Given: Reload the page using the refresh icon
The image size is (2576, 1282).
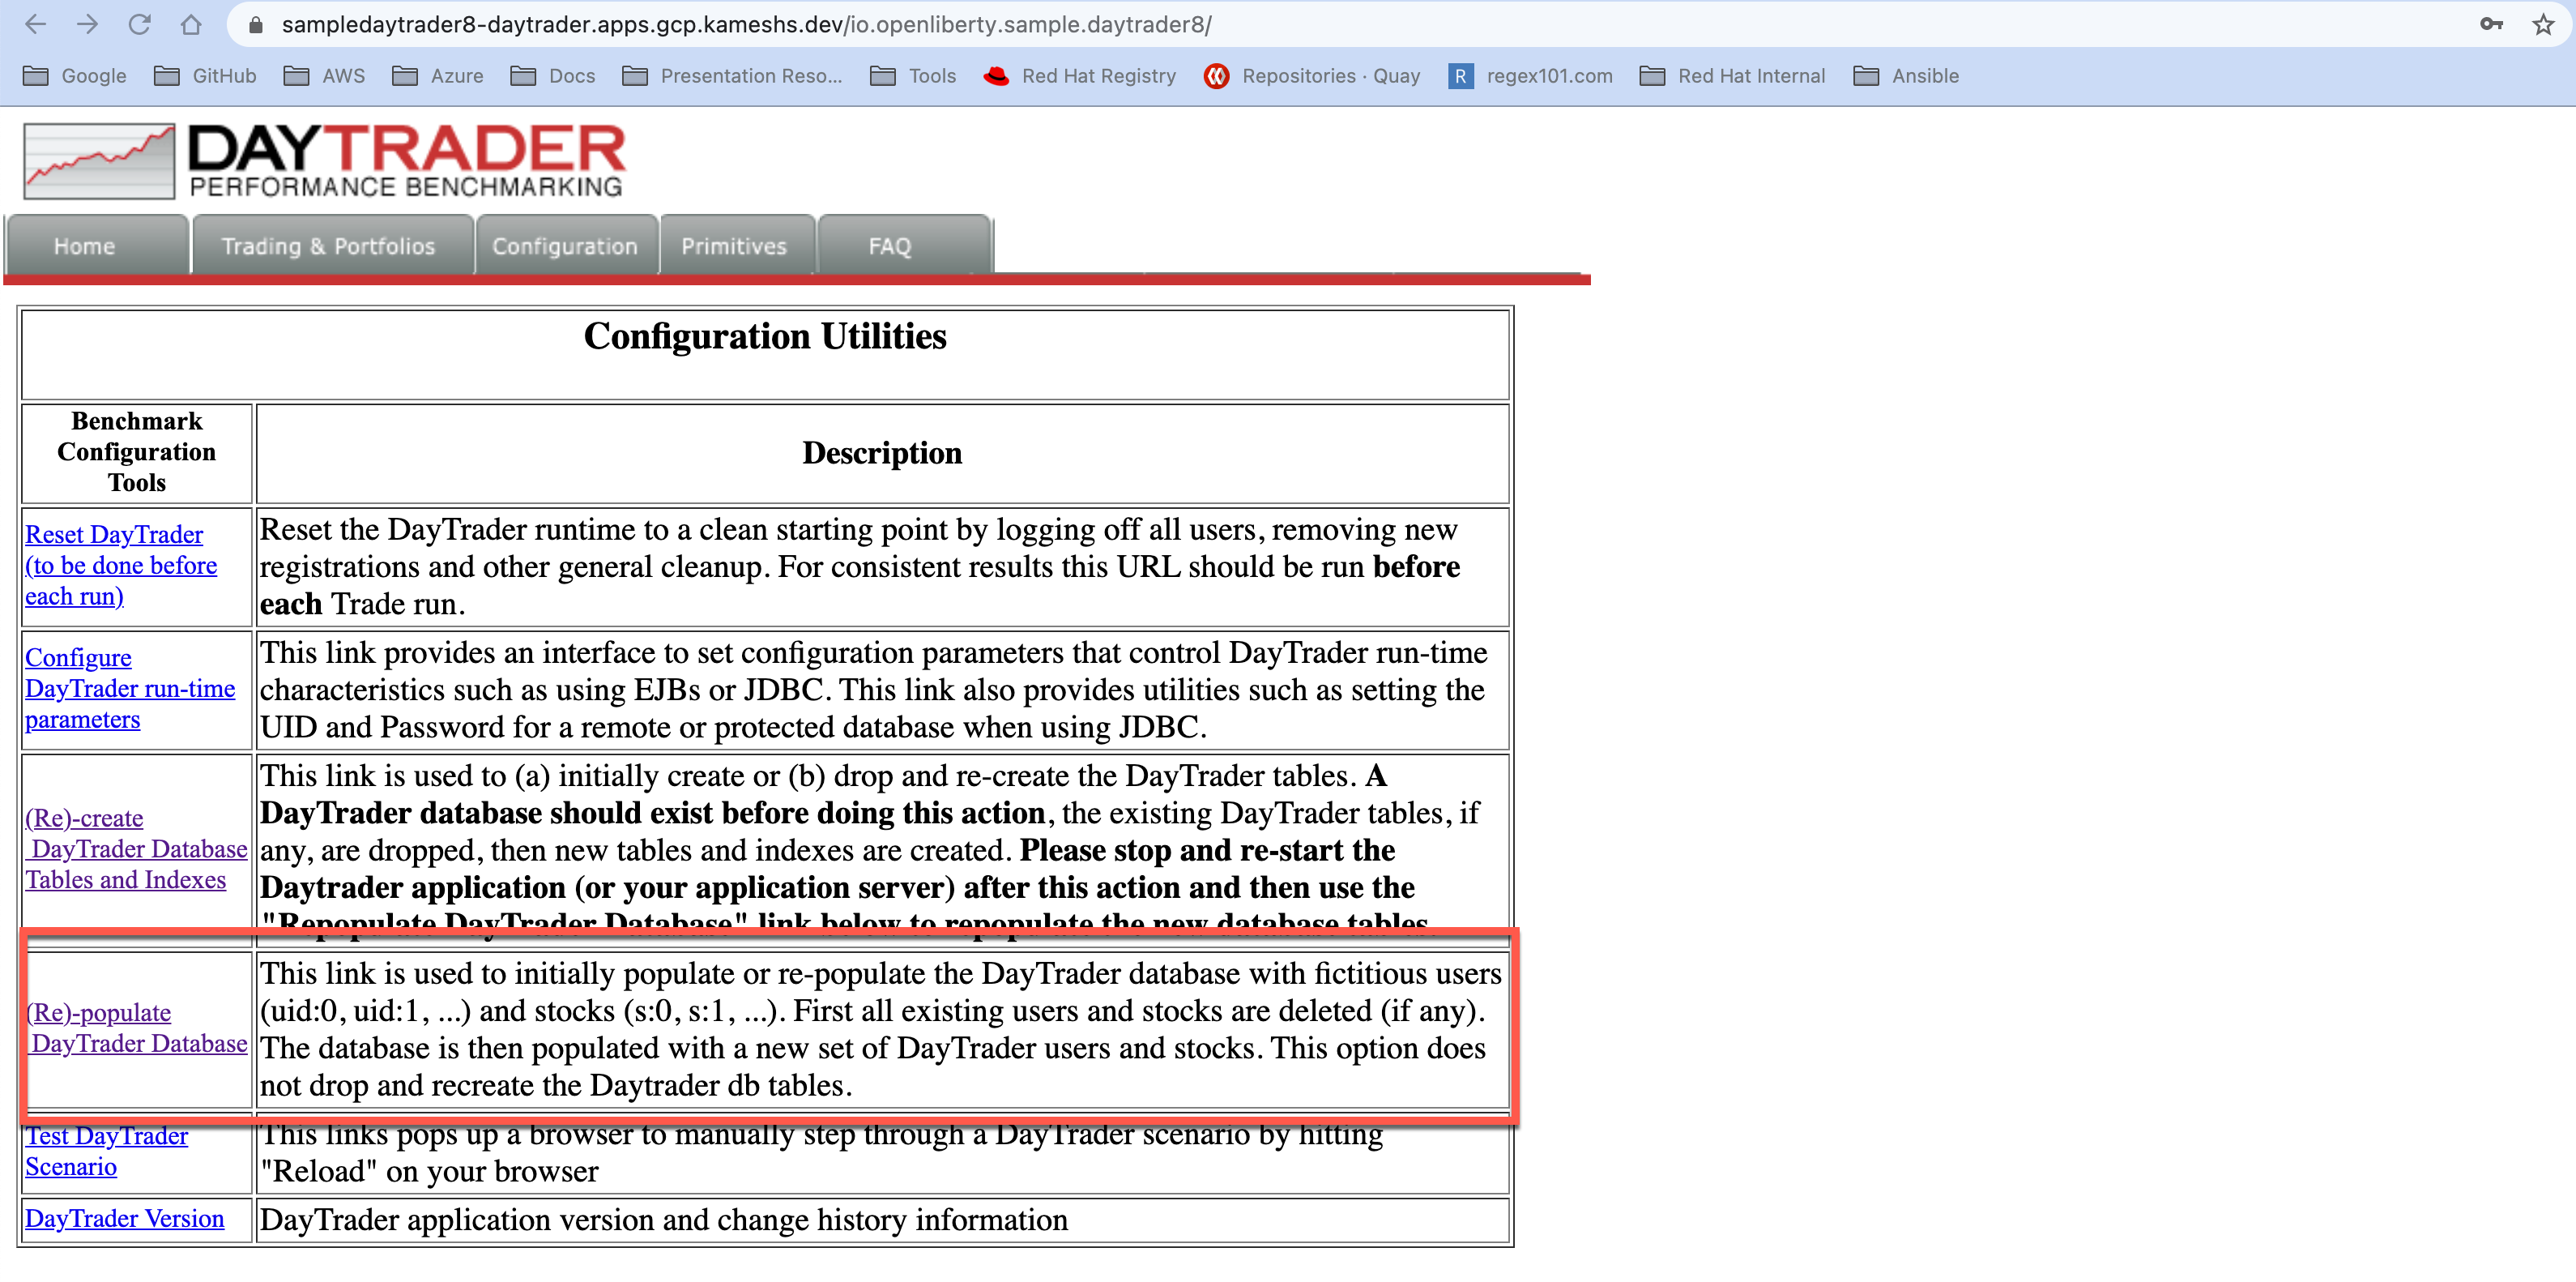Looking at the screenshot, I should [140, 25].
